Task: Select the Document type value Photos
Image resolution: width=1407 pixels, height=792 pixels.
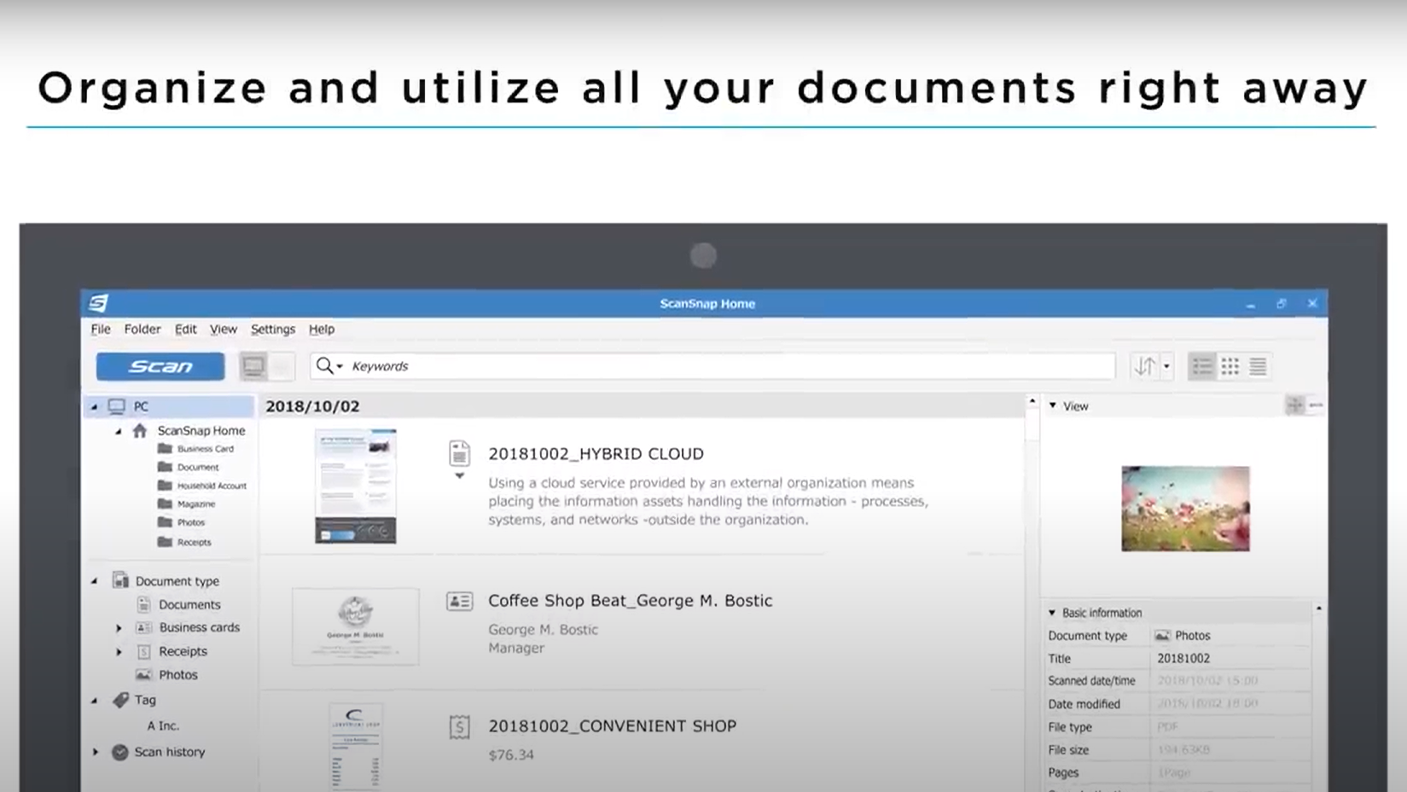Action: (1183, 636)
